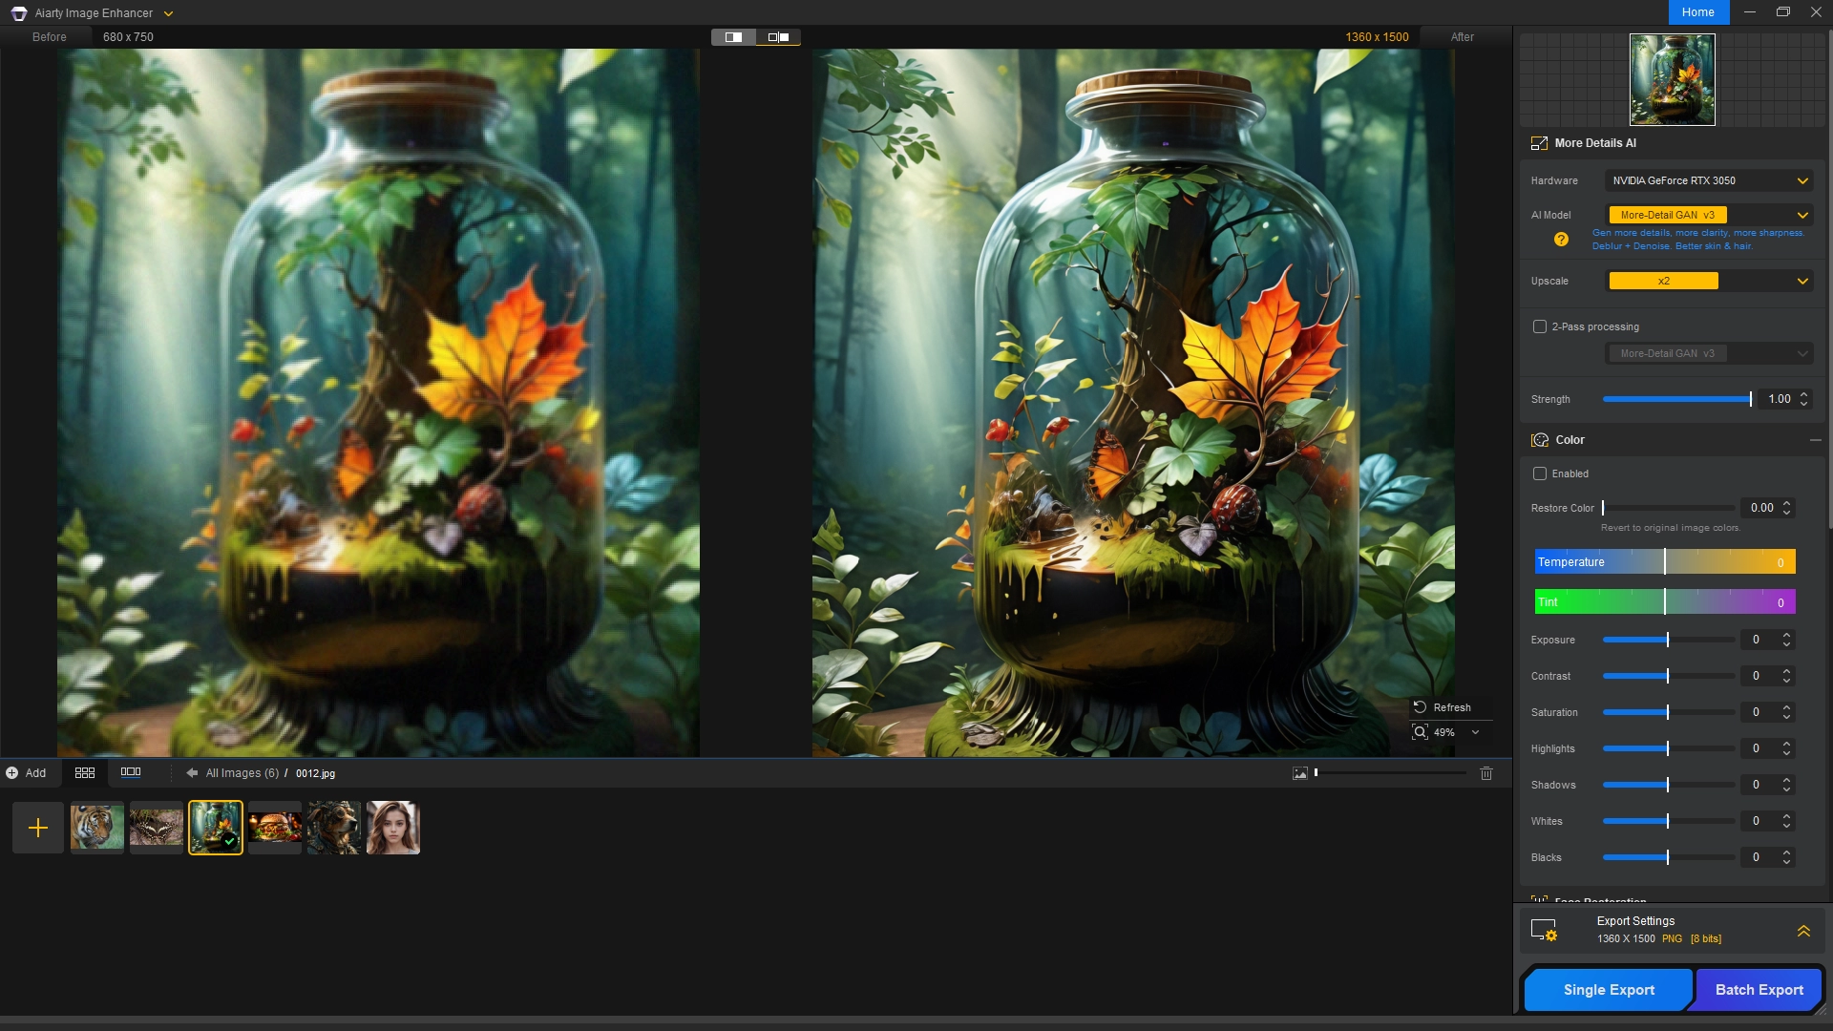This screenshot has height=1031, width=1833.
Task: Select the side-by-side view icon
Action: pyautogui.click(x=778, y=37)
